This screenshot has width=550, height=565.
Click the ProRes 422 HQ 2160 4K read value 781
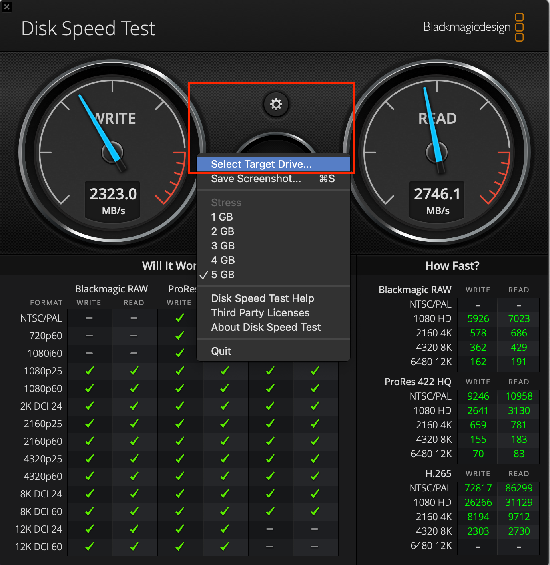pos(519,425)
